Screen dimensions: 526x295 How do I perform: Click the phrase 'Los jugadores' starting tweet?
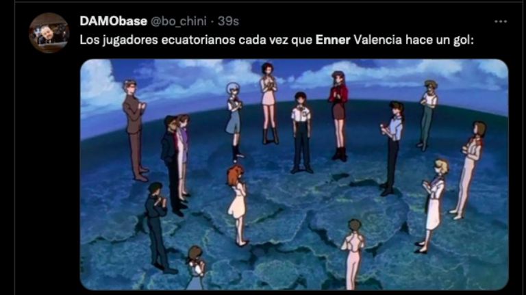tap(118, 40)
